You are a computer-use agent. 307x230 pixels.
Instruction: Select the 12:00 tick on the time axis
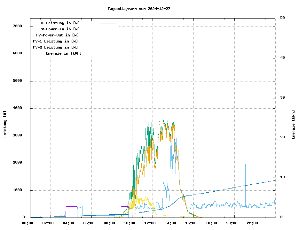click(150, 223)
